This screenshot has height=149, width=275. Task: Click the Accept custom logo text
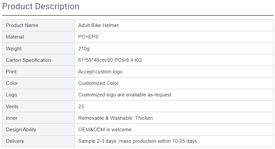100,72
